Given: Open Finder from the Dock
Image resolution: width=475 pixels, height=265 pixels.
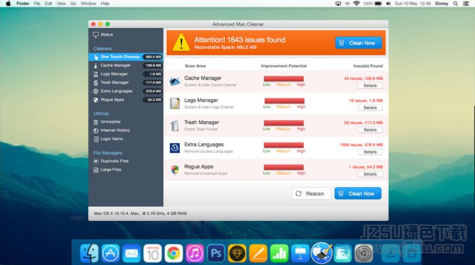Looking at the screenshot, I should 89,253.
